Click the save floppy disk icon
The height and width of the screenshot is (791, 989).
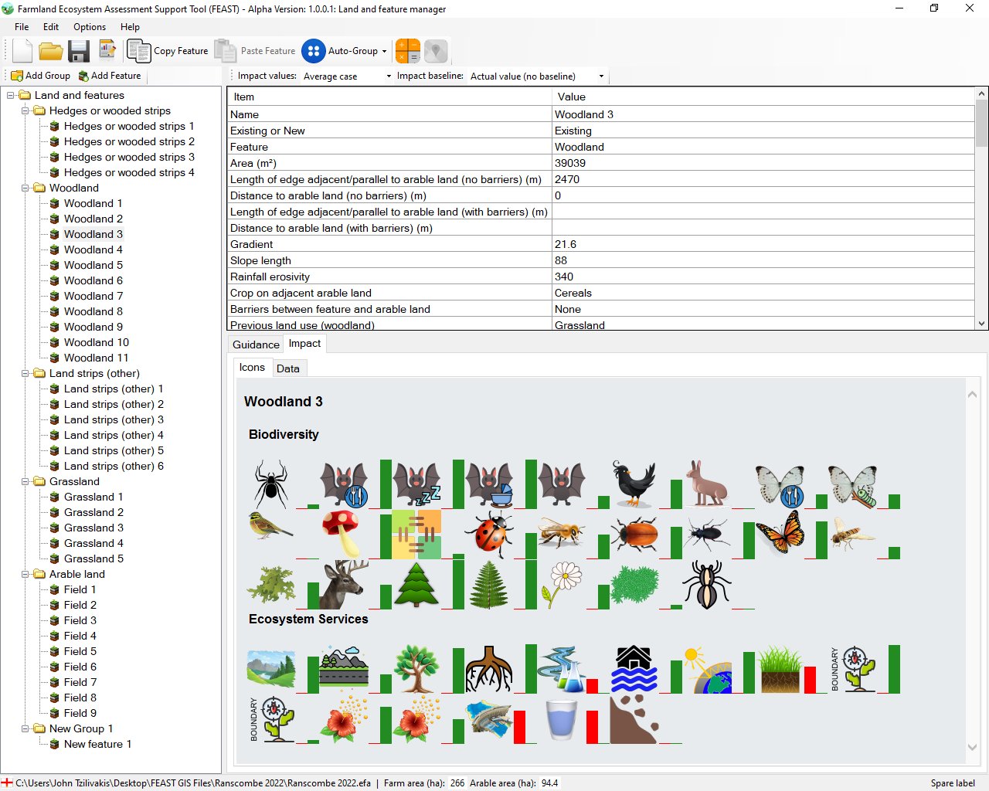click(x=79, y=51)
